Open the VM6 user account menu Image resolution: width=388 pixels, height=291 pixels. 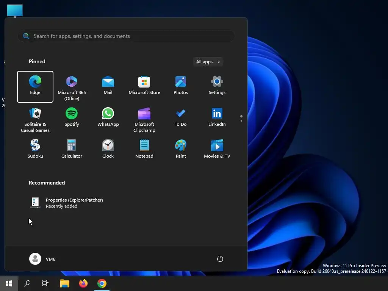[x=42, y=259]
